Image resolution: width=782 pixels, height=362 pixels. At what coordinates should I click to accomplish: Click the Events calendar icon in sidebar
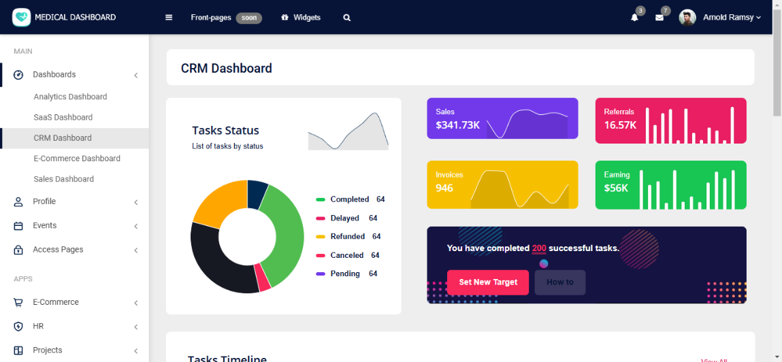point(18,226)
